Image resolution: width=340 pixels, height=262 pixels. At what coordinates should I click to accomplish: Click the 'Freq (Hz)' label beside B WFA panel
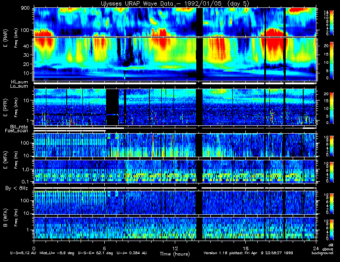click(16, 218)
